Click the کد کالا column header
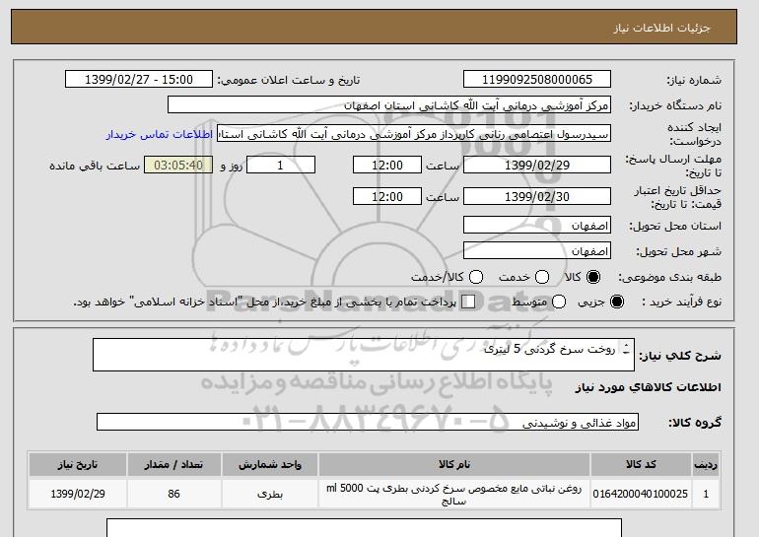759x537 pixels. click(x=641, y=464)
